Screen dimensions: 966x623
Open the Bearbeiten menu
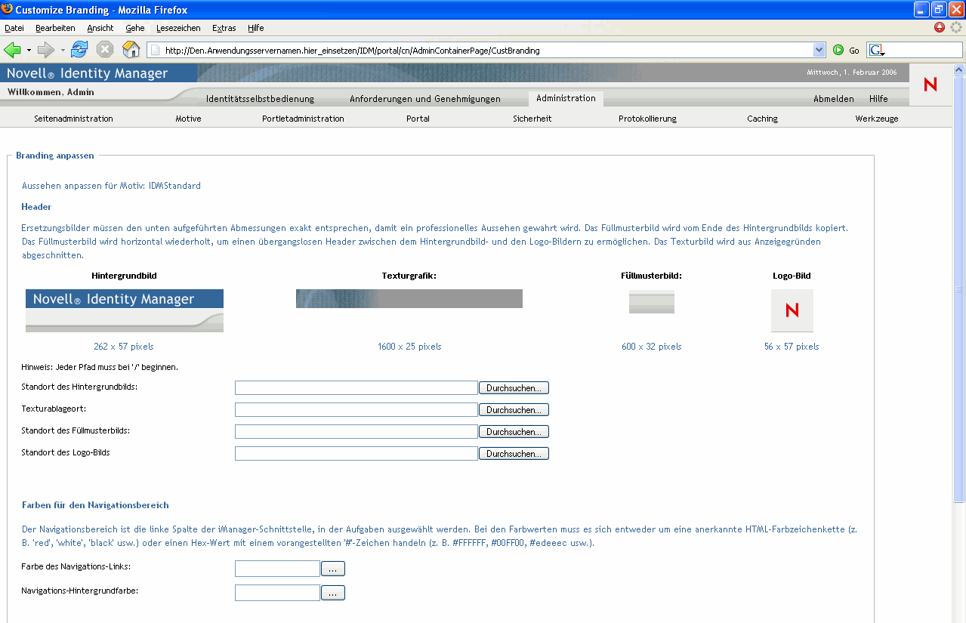tap(55, 28)
